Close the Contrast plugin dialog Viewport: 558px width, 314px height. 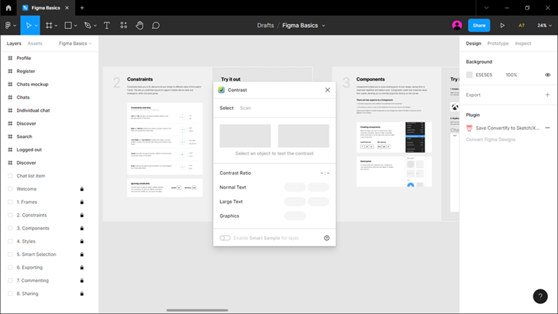pos(328,90)
